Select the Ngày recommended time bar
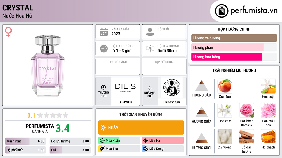This screenshot has height=158, width=282. point(141,128)
